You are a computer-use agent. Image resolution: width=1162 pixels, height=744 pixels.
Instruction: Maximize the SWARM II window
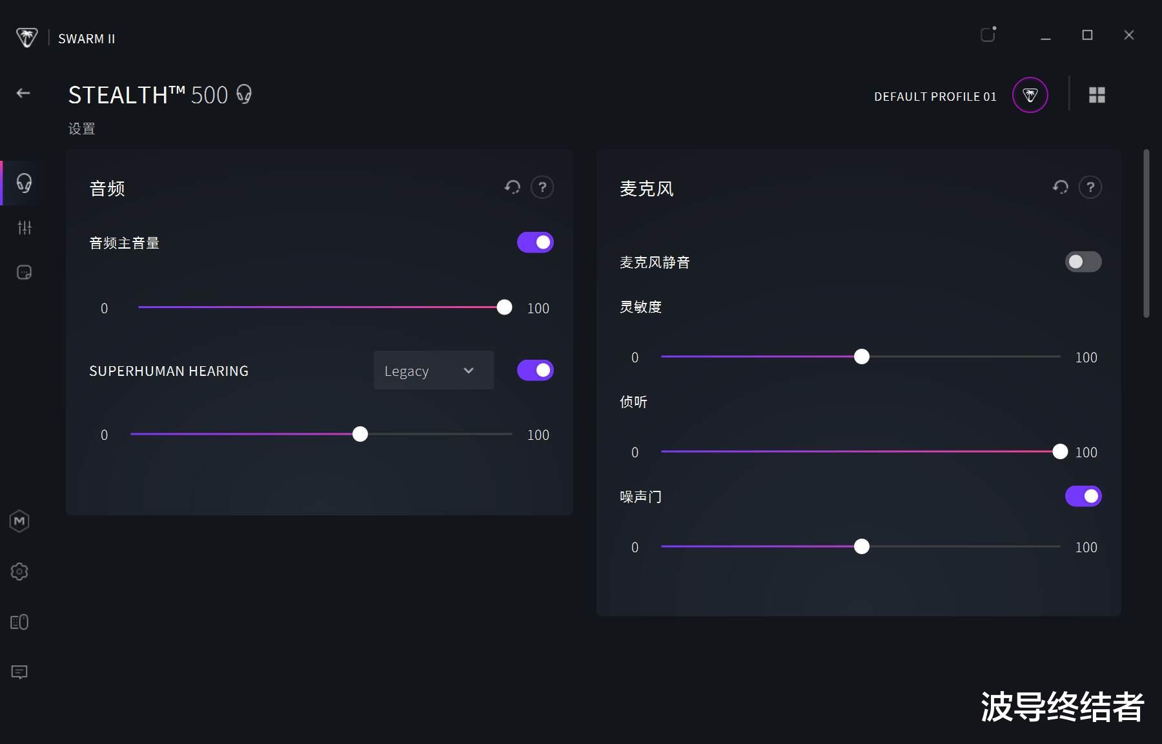(1087, 35)
